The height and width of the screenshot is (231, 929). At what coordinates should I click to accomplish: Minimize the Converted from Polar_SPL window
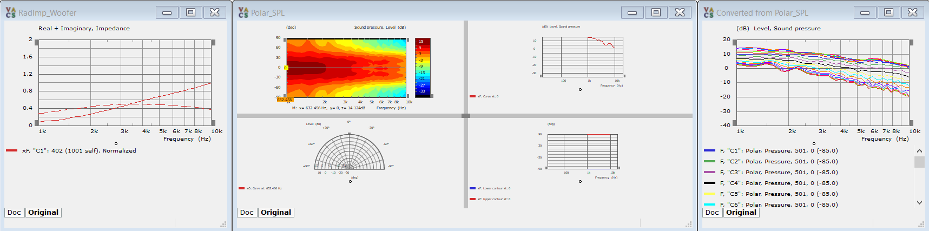click(x=865, y=12)
